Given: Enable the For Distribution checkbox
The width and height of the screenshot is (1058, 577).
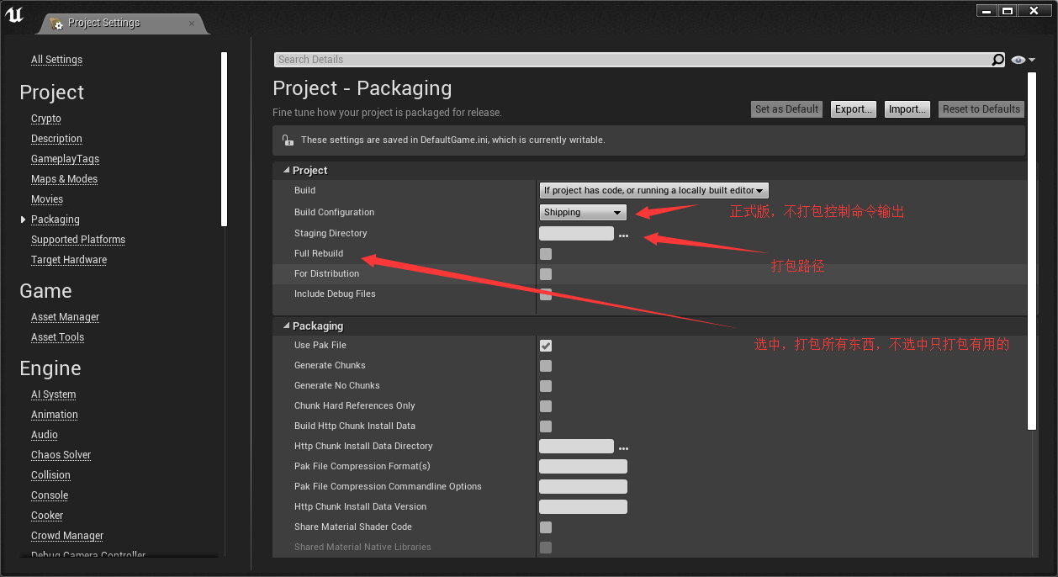Looking at the screenshot, I should pyautogui.click(x=545, y=273).
